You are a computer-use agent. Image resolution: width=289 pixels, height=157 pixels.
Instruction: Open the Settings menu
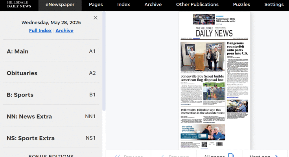point(274,5)
